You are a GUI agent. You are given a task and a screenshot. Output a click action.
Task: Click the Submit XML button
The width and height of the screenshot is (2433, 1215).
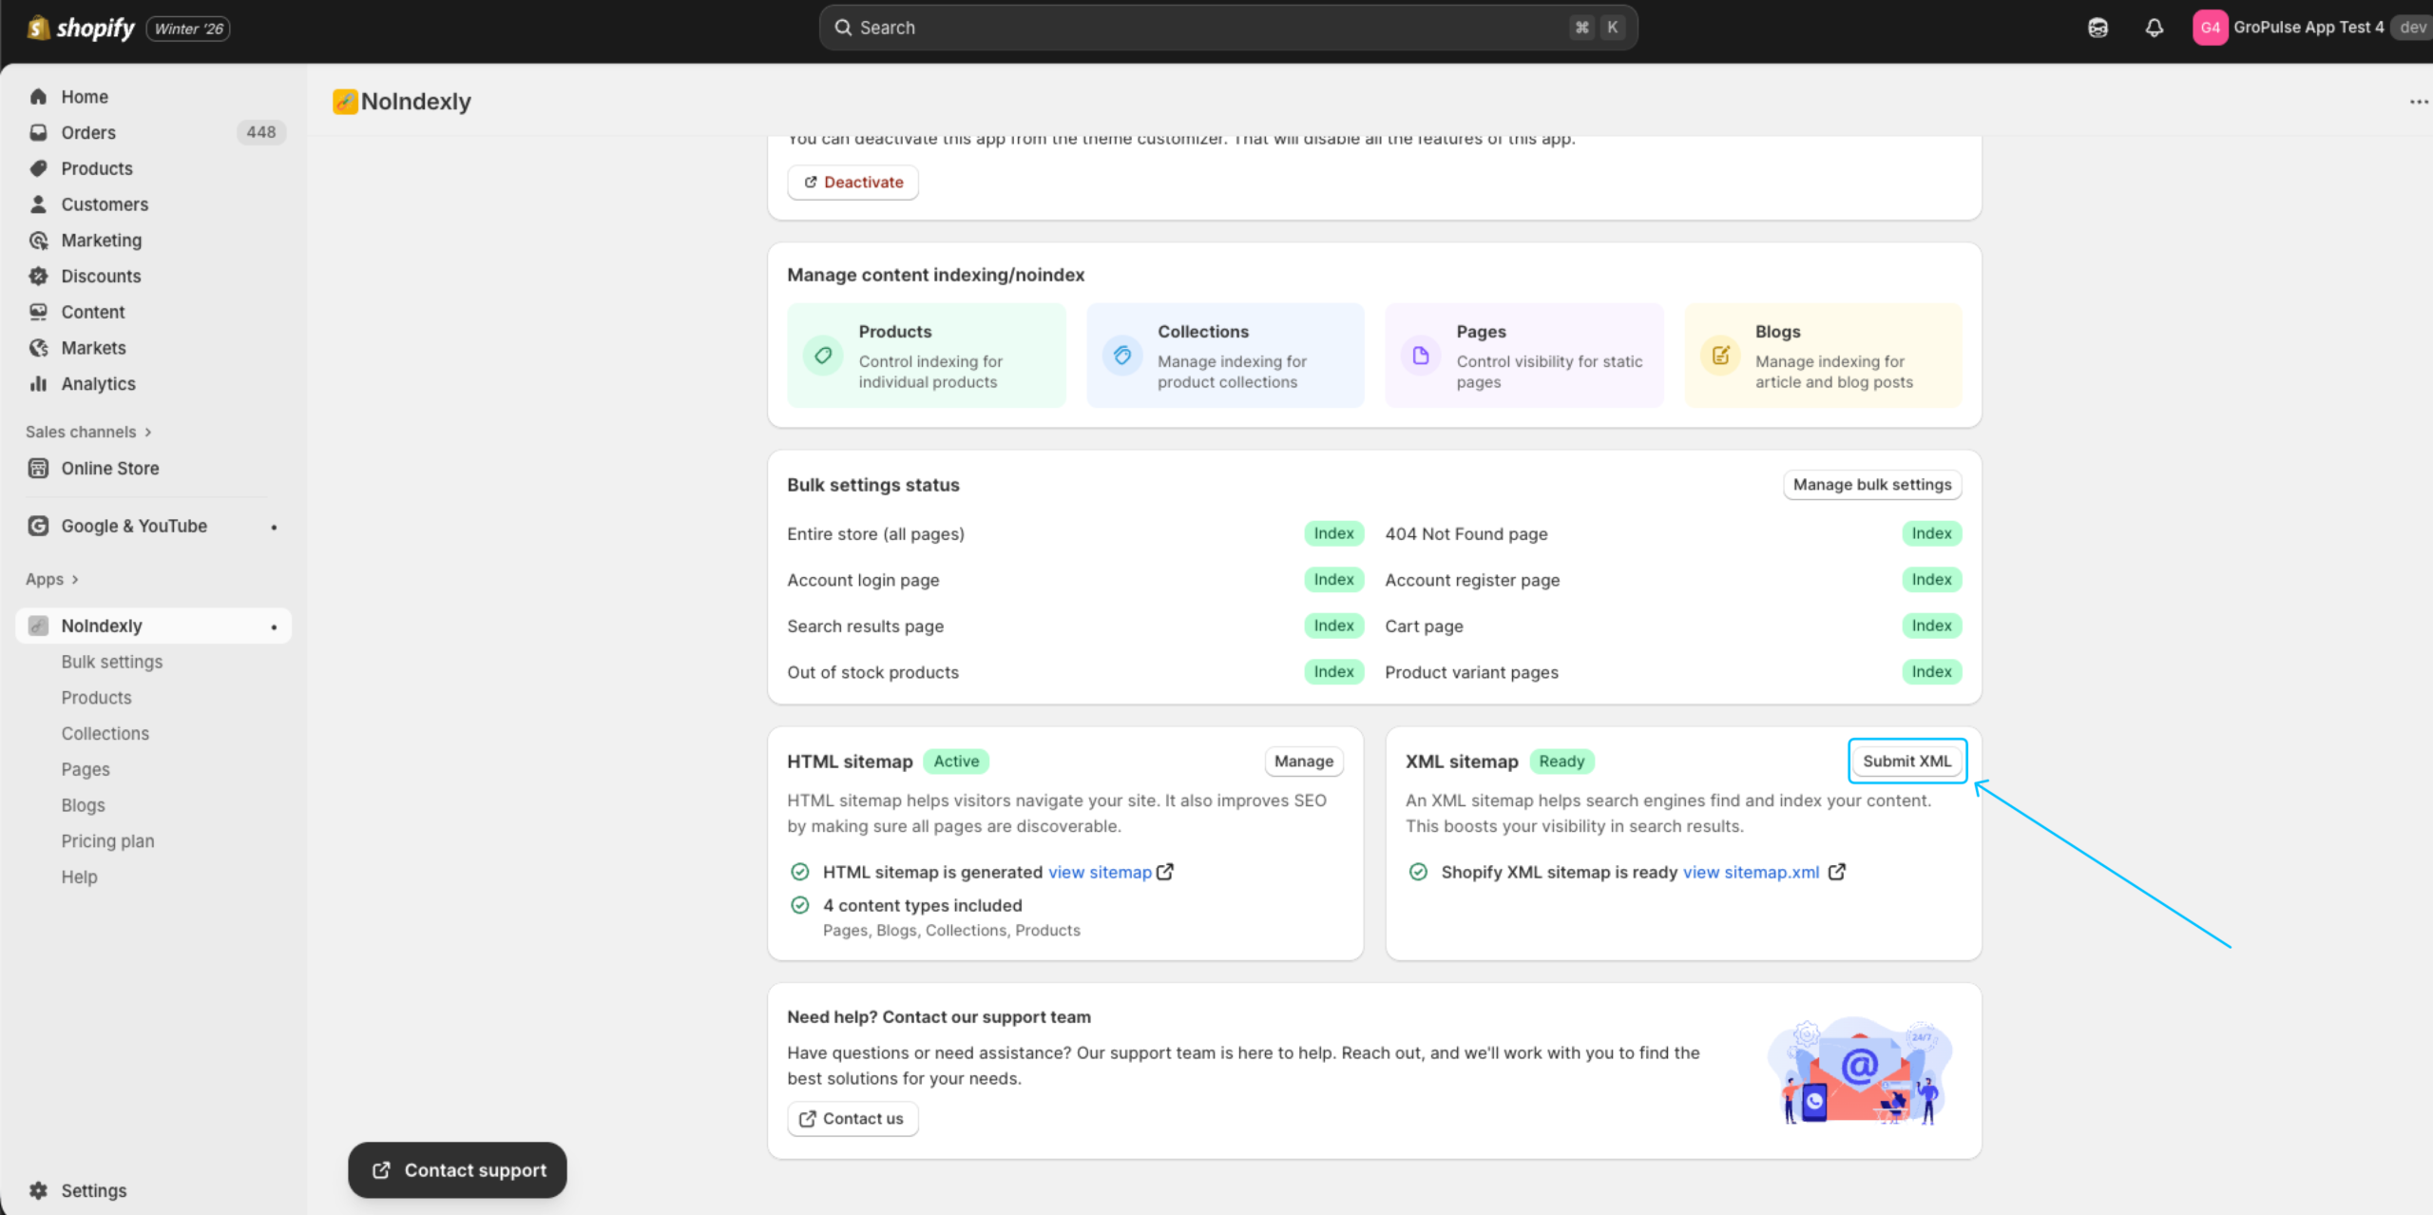click(1906, 761)
